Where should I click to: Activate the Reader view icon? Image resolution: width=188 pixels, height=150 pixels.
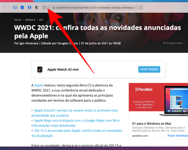(x=44, y=7)
